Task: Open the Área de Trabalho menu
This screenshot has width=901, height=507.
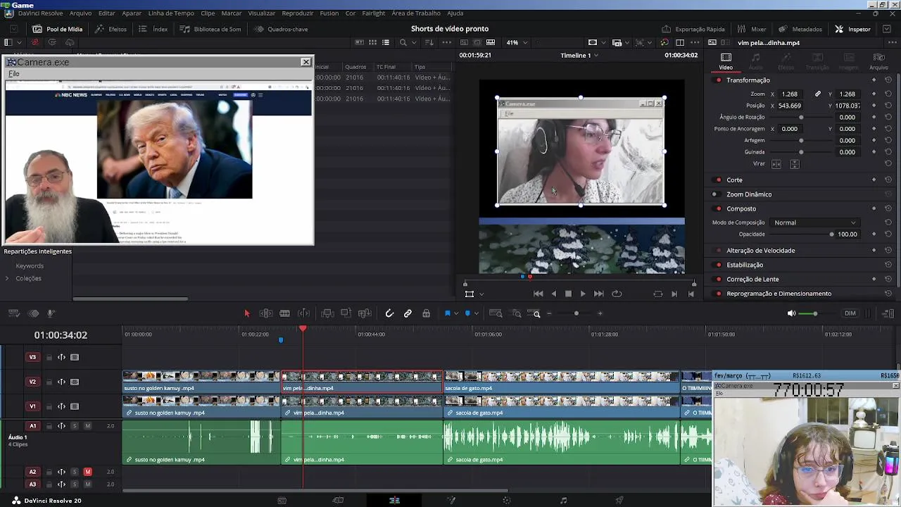Action: (x=416, y=13)
